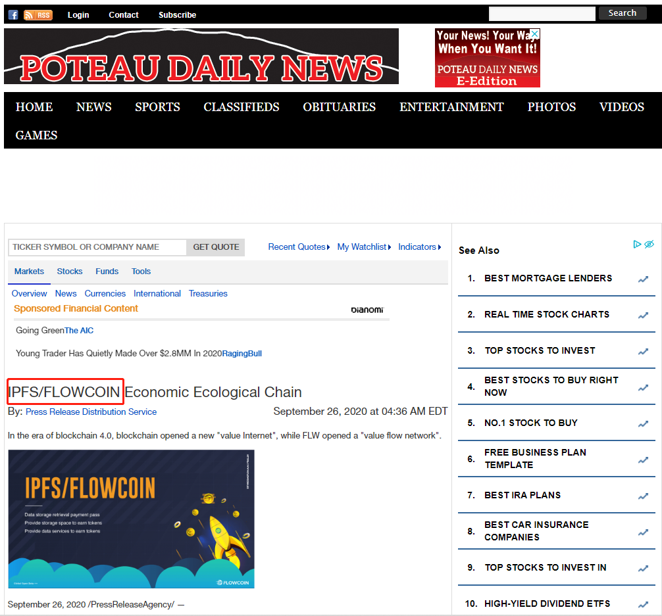662x616 pixels.
Task: Click trend arrow beside High-Yield Dividend ETFs
Action: pos(643,605)
